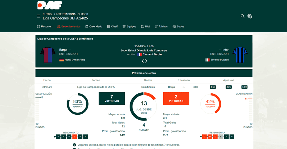Click the Enfrentamientos tab people icon
This screenshot has width=287, height=149.
(x=59, y=27)
